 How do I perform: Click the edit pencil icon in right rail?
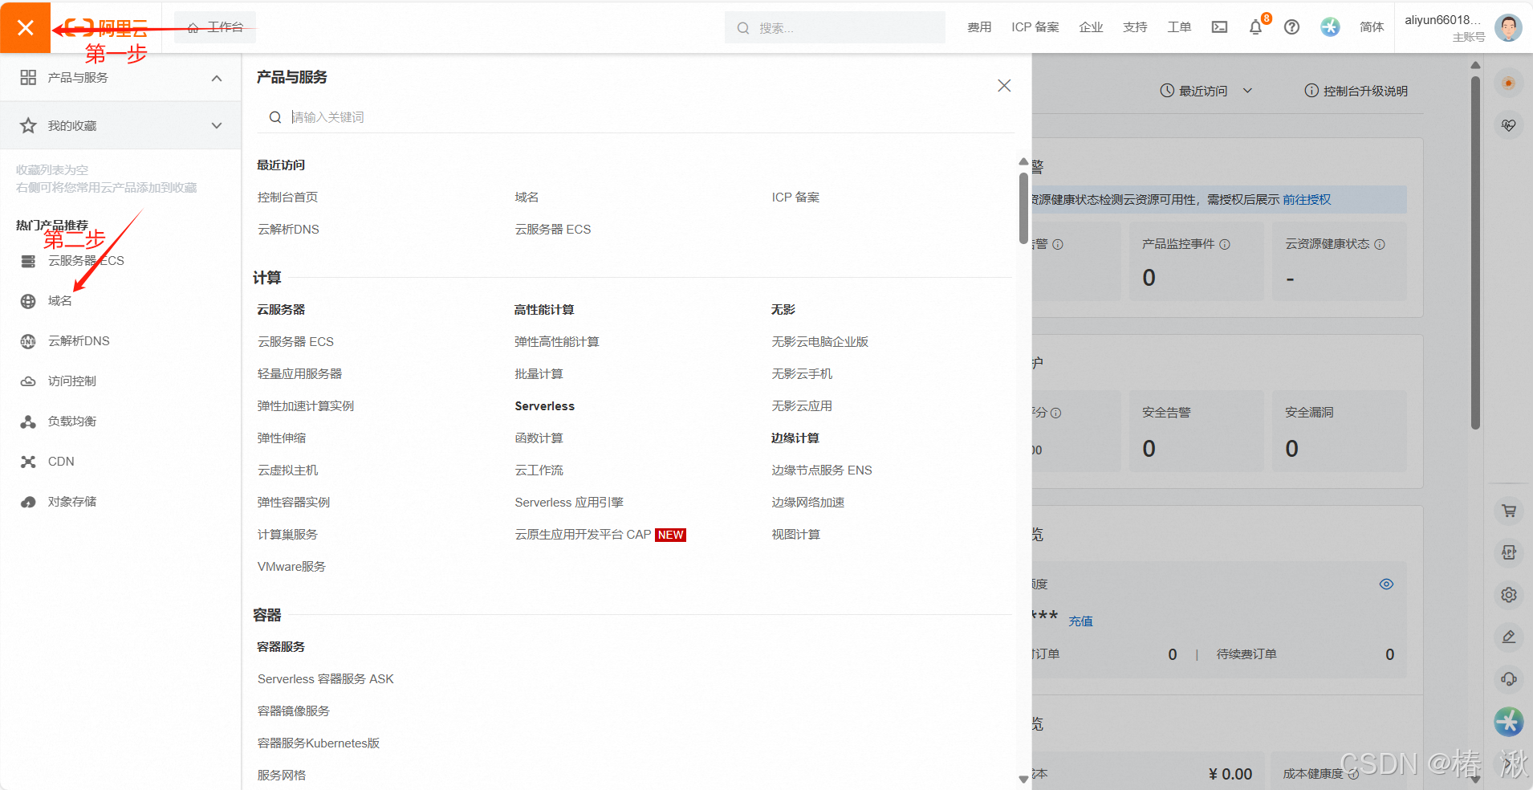1509,637
